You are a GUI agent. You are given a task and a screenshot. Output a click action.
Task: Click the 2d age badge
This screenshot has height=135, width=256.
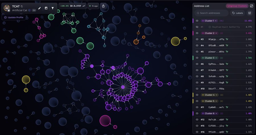click(x=34, y=10)
